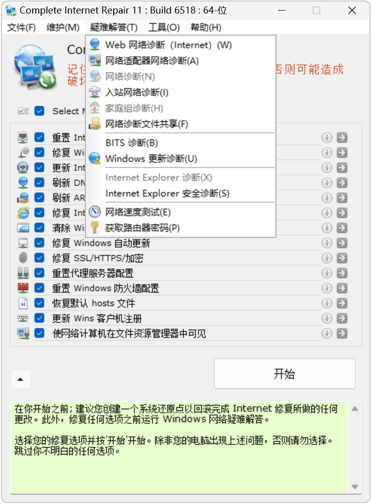Viewport: 371px width, 504px height.
Task: Show info for 使网络计算机在文件资源管理器中可见
Action: (327, 334)
